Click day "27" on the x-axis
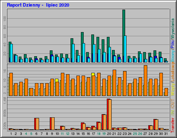 click(145, 134)
